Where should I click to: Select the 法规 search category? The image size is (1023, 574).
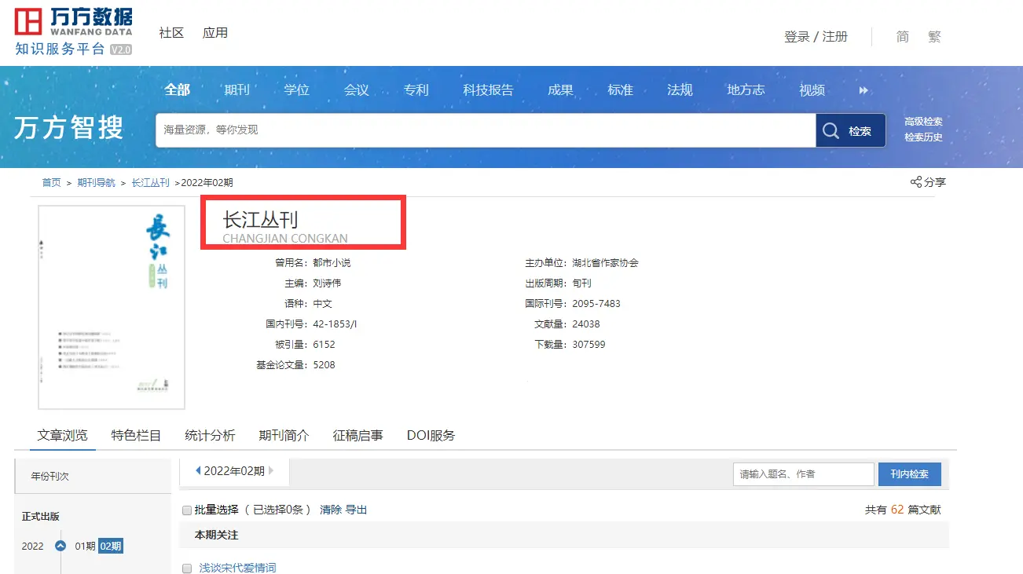(680, 90)
